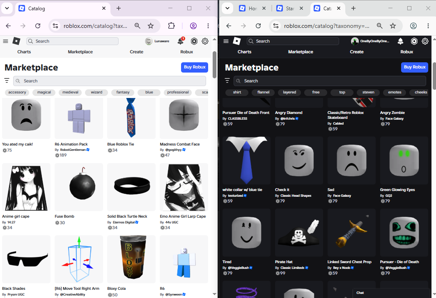
Task: Select the 'emotes' tag chip
Action: 395,92
